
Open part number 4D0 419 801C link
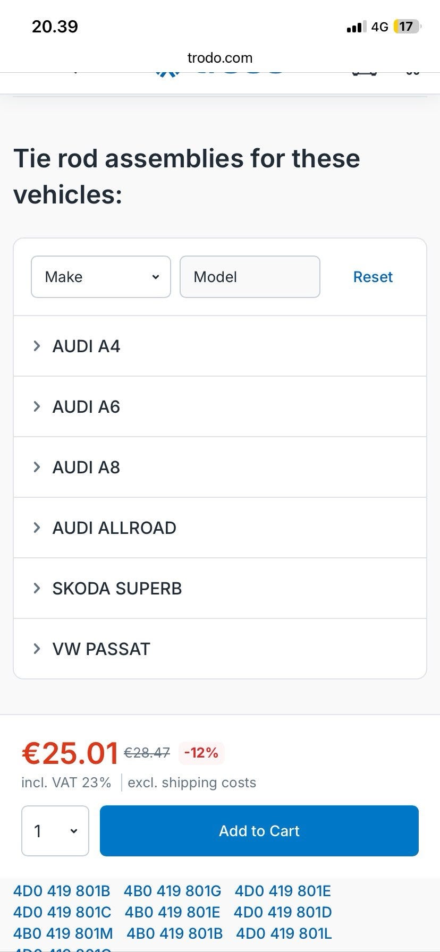pyautogui.click(x=62, y=912)
